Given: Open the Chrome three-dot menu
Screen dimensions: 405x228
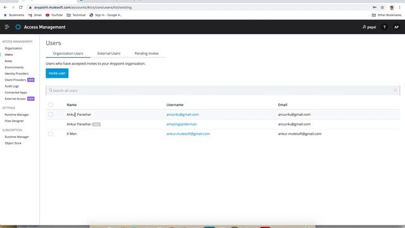Looking at the screenshot, I should click(x=399, y=7).
